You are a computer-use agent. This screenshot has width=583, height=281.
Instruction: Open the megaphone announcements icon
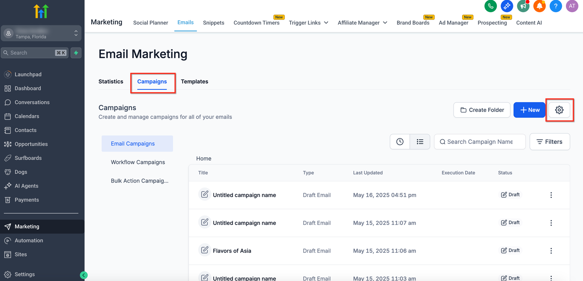point(523,6)
